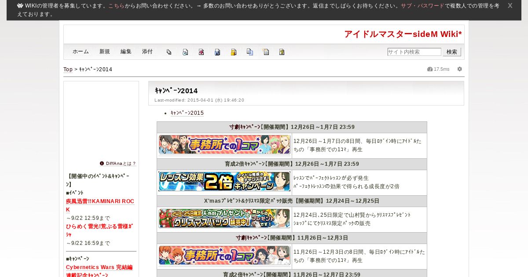
Task: Click the ■ｲﾍﾞﾝﾄ sidebar section label
Action: [x=75, y=193]
